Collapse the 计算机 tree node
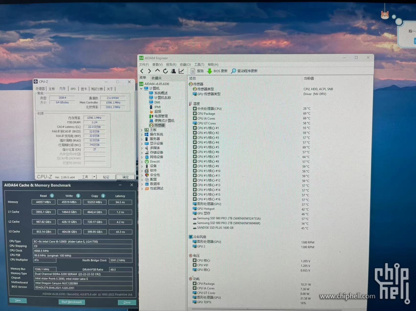Screen dimensions: 416x311 point(141,89)
